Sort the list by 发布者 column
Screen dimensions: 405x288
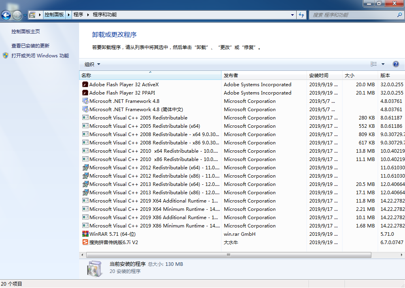click(264, 76)
